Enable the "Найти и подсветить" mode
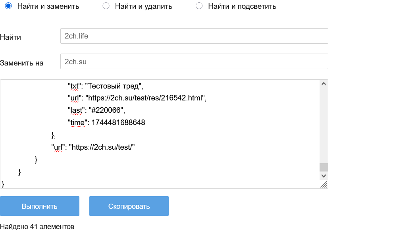The width and height of the screenshot is (395, 237). [199, 6]
